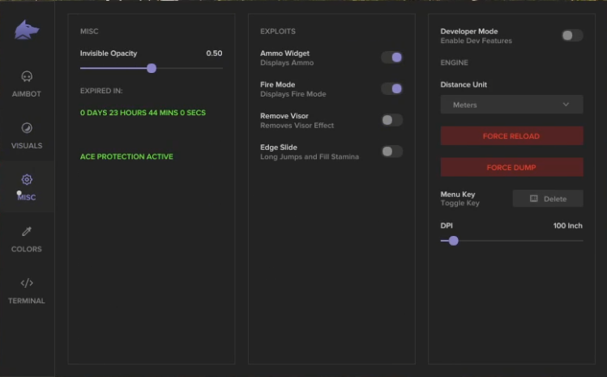Click the keyboard icon beside Delete
Screen dimensions: 607x377
(534, 199)
